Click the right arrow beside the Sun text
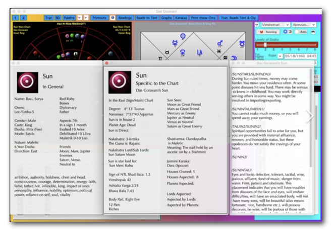Image resolution: width=336 pixels, height=239 pixels. (310, 116)
